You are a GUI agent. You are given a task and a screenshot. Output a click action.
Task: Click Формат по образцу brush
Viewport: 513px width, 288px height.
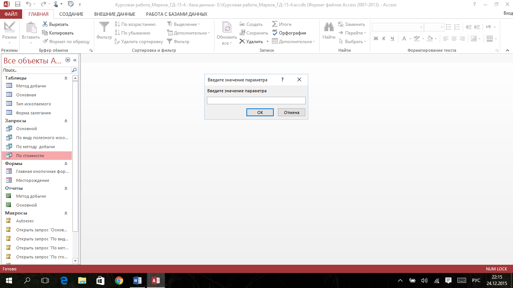click(45, 42)
